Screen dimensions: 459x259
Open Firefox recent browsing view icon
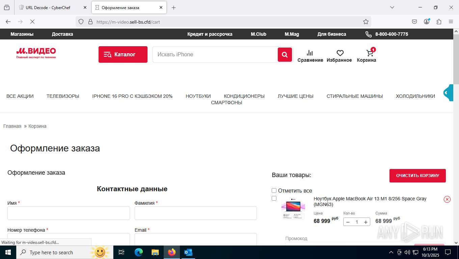tap(7, 7)
